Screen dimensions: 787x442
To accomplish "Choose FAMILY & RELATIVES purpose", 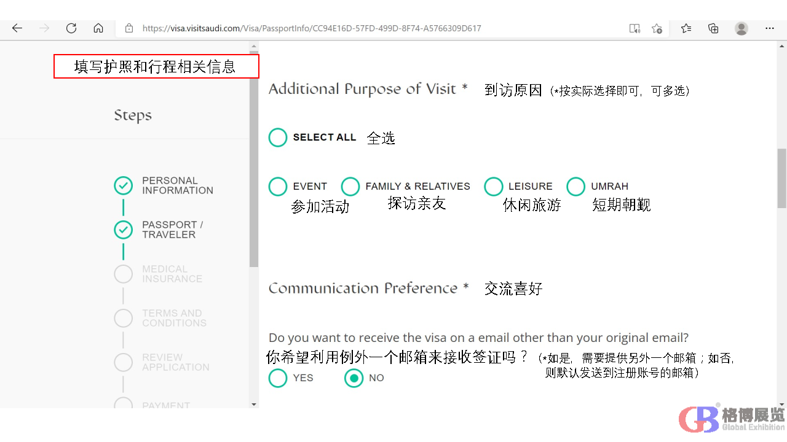I will pyautogui.click(x=350, y=187).
